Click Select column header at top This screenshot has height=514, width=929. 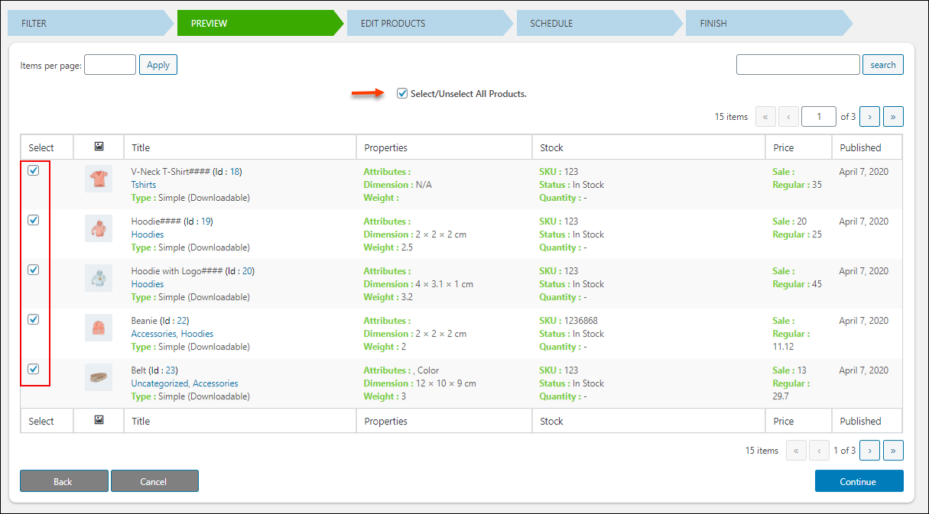coord(41,147)
